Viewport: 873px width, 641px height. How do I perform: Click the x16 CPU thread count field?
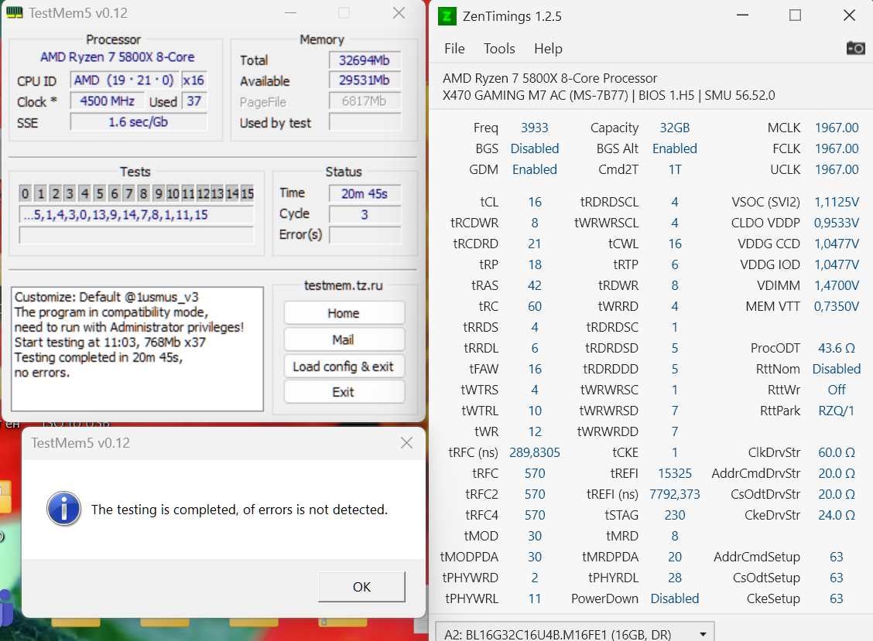(193, 80)
